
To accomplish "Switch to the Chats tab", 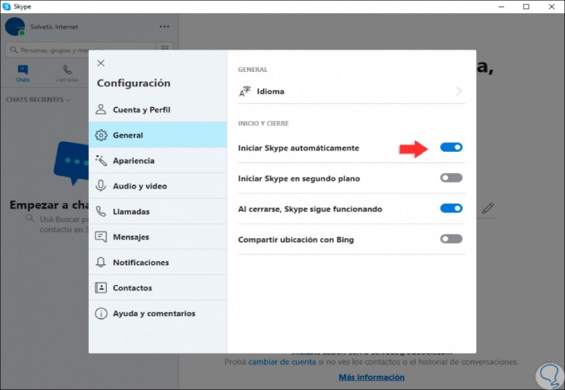I will coord(22,72).
